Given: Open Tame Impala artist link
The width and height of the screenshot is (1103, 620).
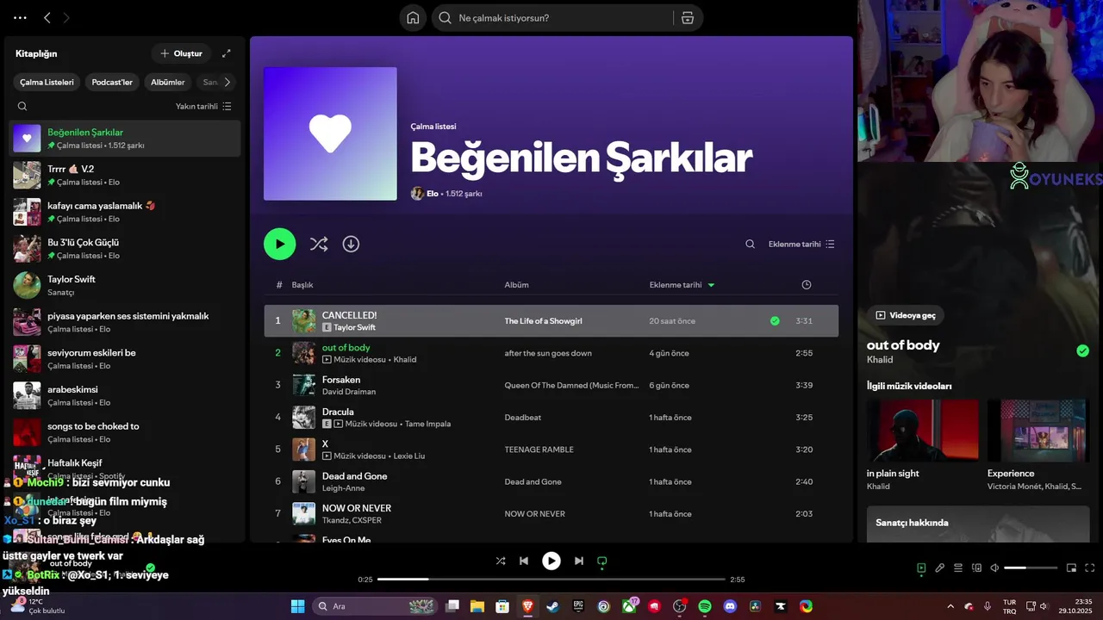Looking at the screenshot, I should tap(427, 424).
